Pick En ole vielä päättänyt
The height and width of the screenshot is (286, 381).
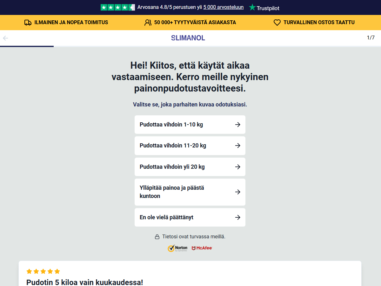(190, 217)
